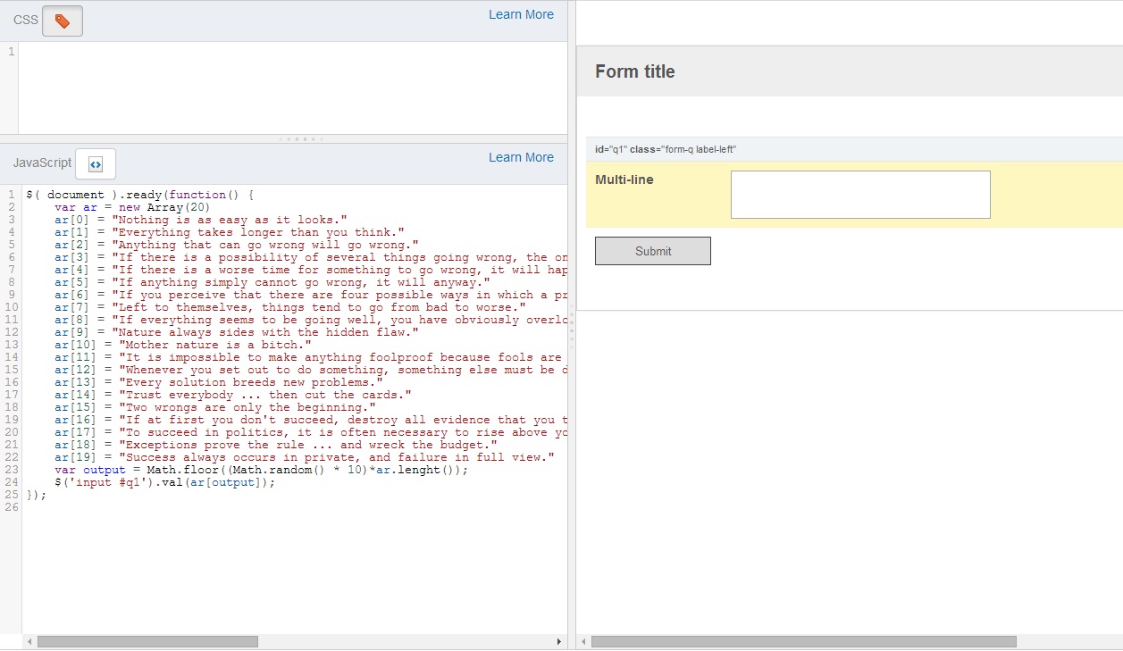Screen dimensions: 1123x651
Task: Click the 'Multi-line' field label
Action: [x=624, y=179]
